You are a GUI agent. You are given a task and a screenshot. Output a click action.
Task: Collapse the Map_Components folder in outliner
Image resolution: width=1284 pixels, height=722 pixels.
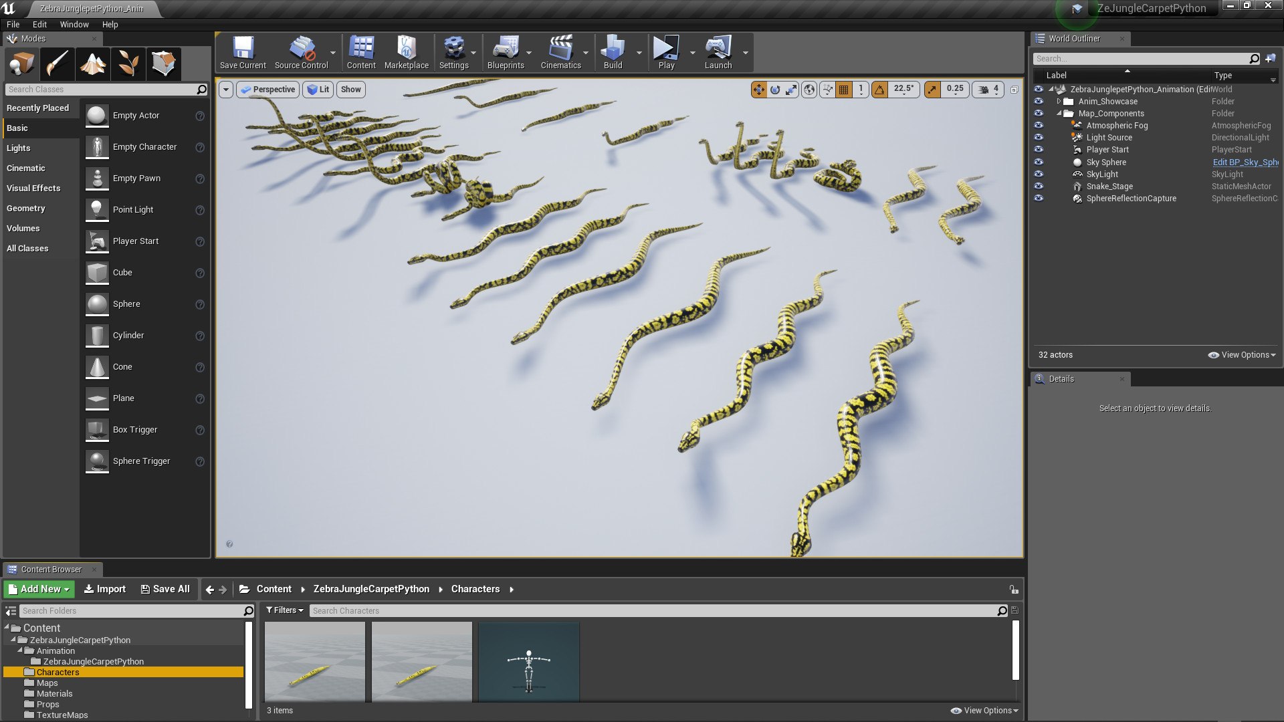[1059, 114]
